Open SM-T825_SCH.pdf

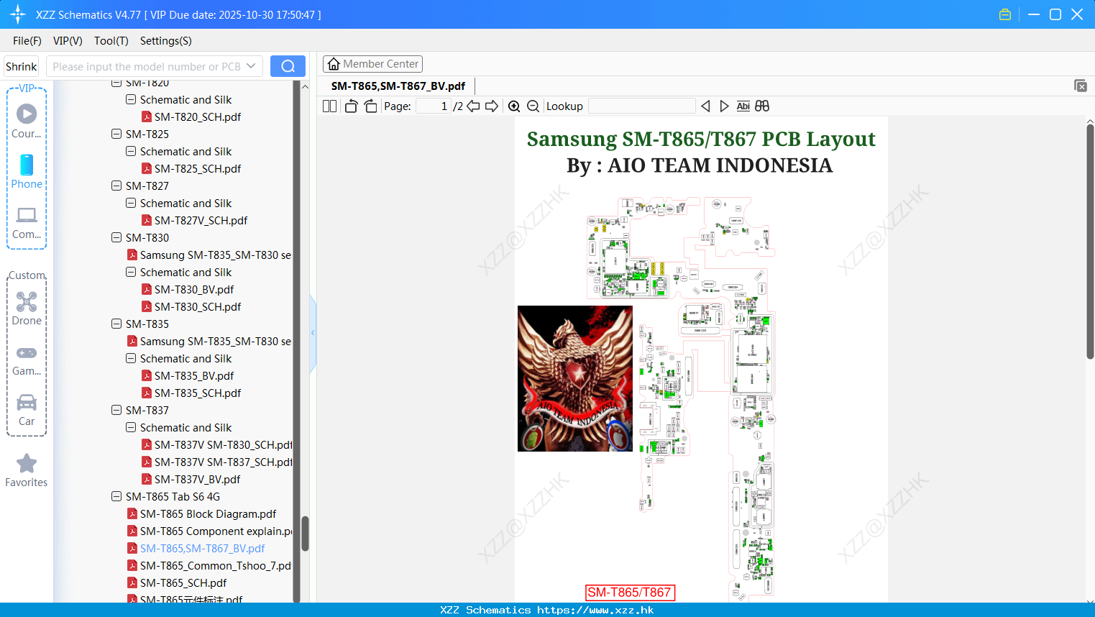198,168
